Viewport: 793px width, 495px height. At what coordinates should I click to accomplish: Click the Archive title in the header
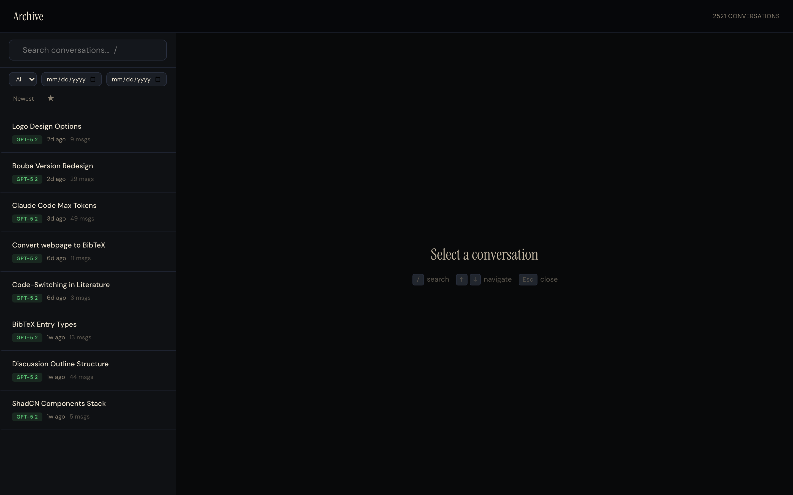coord(28,16)
